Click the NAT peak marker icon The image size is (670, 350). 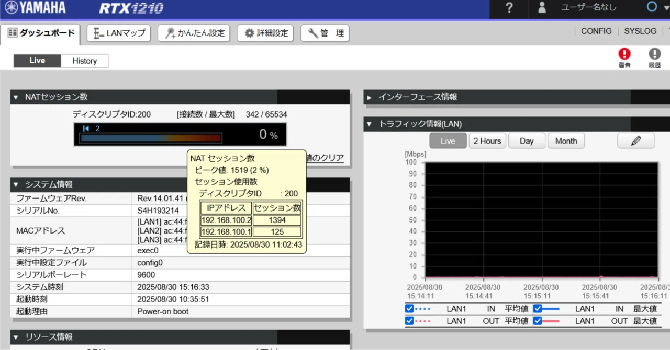coord(86,129)
